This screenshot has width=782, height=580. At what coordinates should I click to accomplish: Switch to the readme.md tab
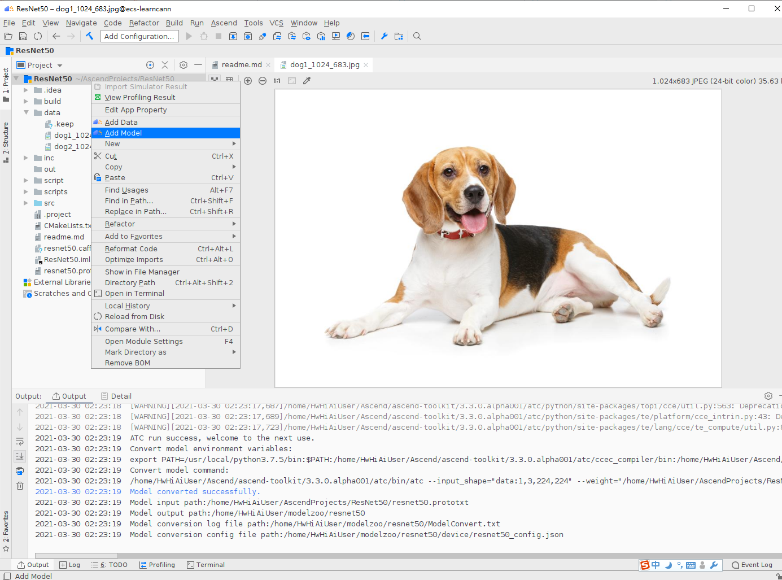point(241,65)
